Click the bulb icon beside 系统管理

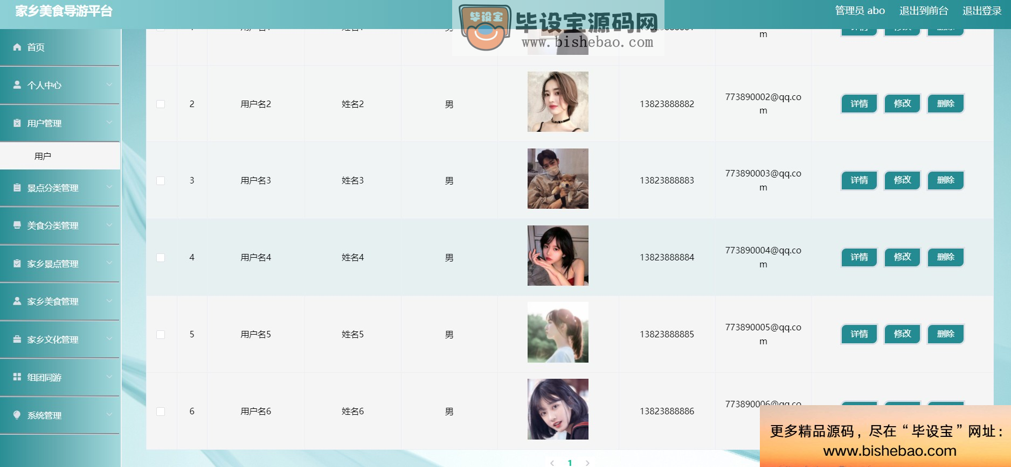pos(17,415)
